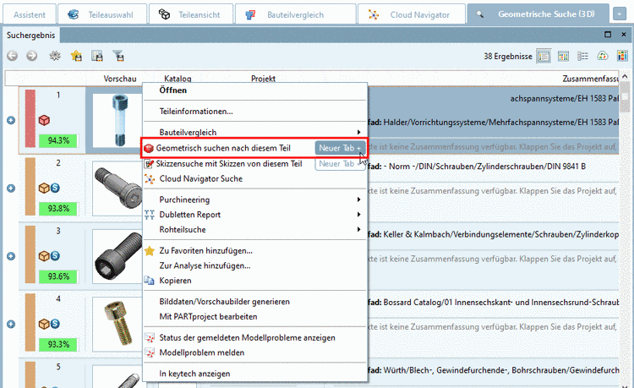Click the 93.8% similarity bar
The width and height of the screenshot is (634, 388).
click(x=58, y=209)
